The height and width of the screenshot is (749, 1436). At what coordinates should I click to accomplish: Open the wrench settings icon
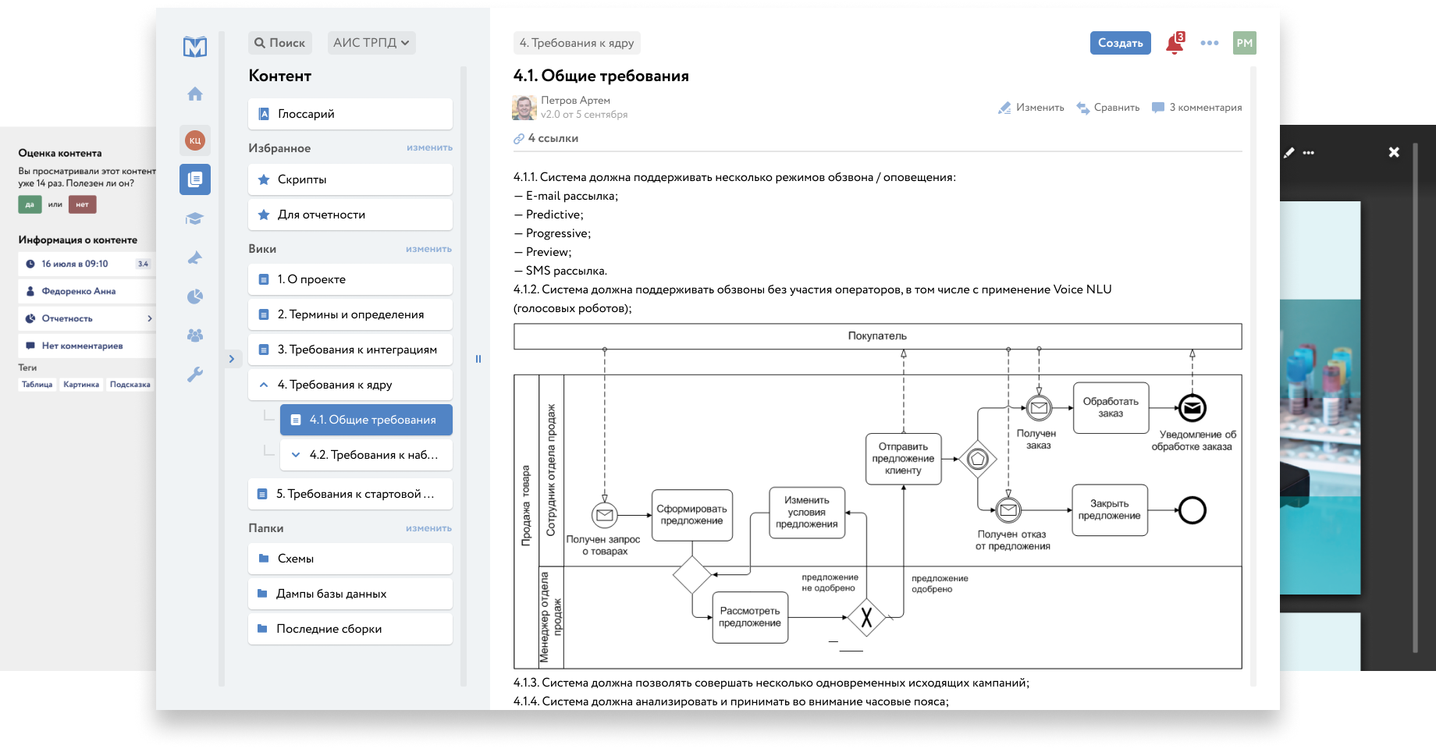tap(194, 374)
